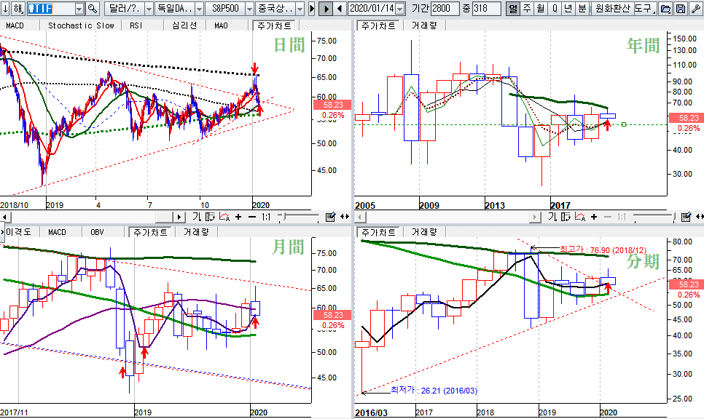704x419 pixels.
Task: Click the notepad edit icon under the daily chart
Action: 330,217
